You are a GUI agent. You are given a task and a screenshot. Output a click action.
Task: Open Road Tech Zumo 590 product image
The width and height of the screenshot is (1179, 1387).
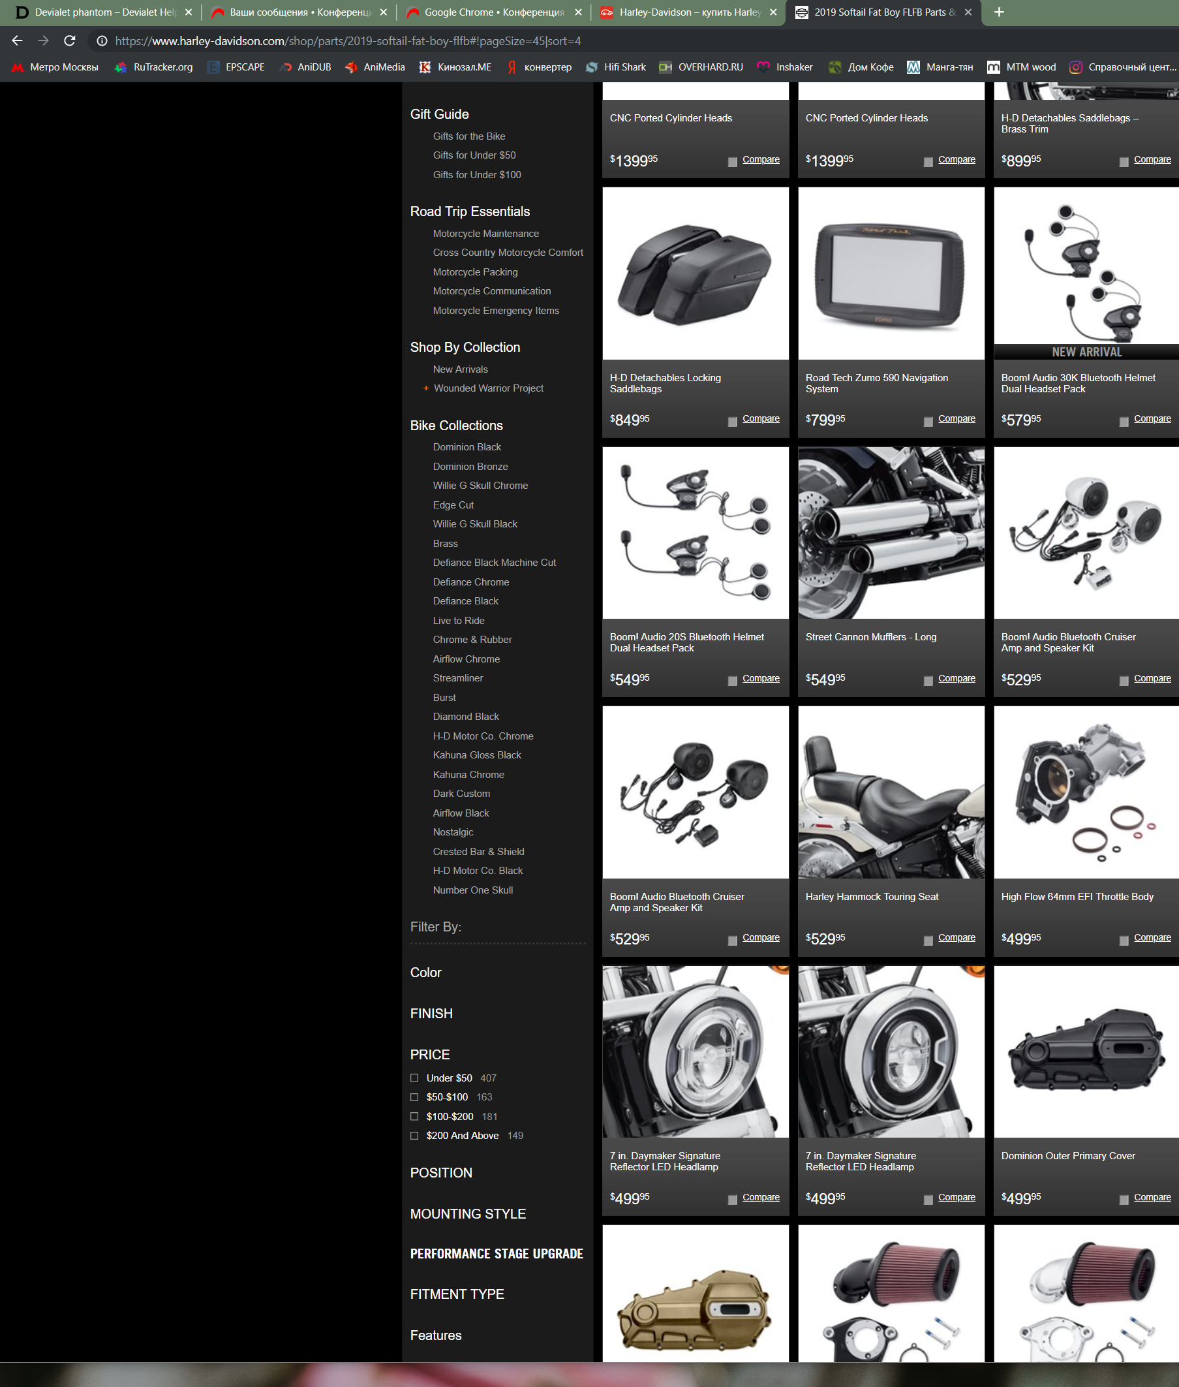(891, 273)
